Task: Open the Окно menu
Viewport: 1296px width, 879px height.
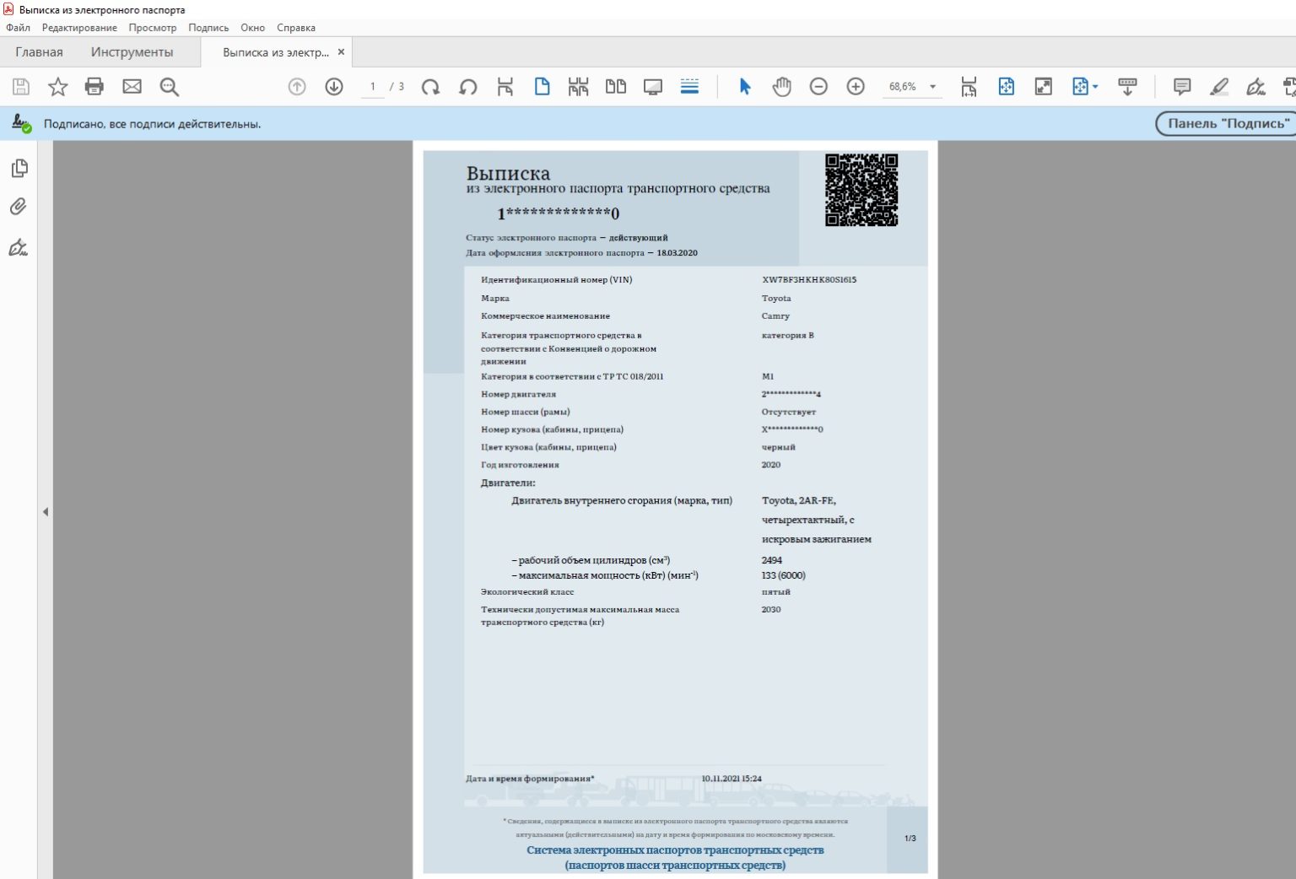Action: coord(252,28)
